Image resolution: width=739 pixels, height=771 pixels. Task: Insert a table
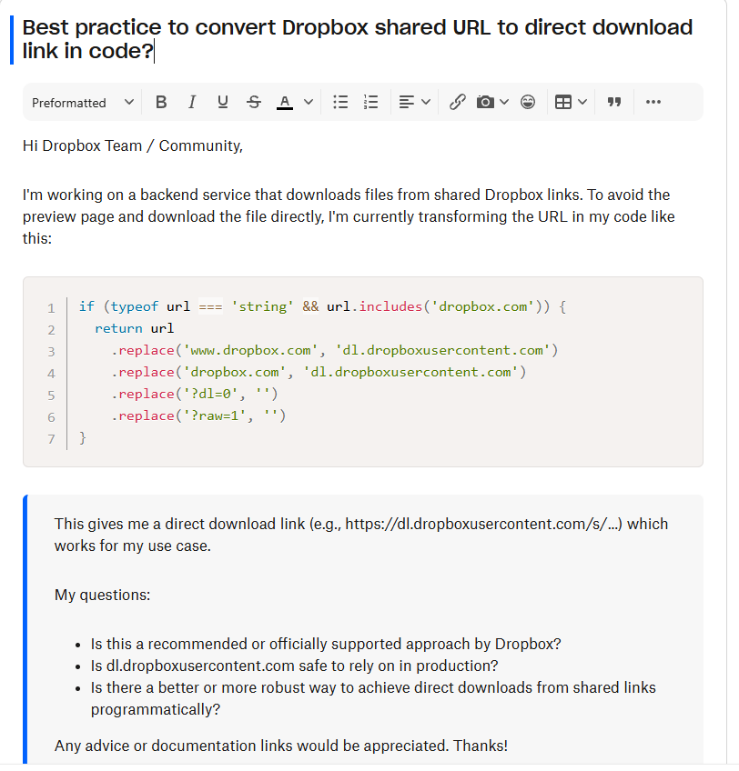564,102
